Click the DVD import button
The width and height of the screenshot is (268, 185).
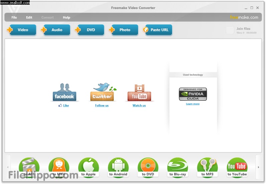pyautogui.click(x=89, y=30)
